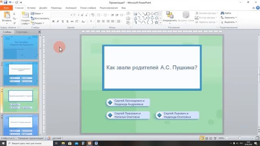Click the Paste (Вставить) clipboard icon
Screen dimensions: 260x146
7,15
